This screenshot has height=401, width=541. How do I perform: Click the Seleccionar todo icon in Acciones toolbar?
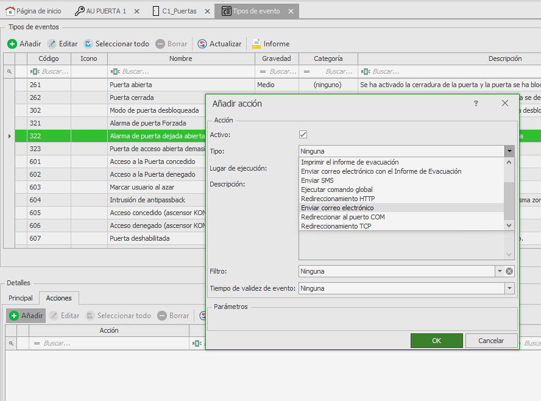[x=90, y=316]
